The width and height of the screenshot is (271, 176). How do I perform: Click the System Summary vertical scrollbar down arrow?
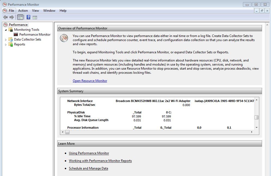pyautogui.click(x=257, y=128)
